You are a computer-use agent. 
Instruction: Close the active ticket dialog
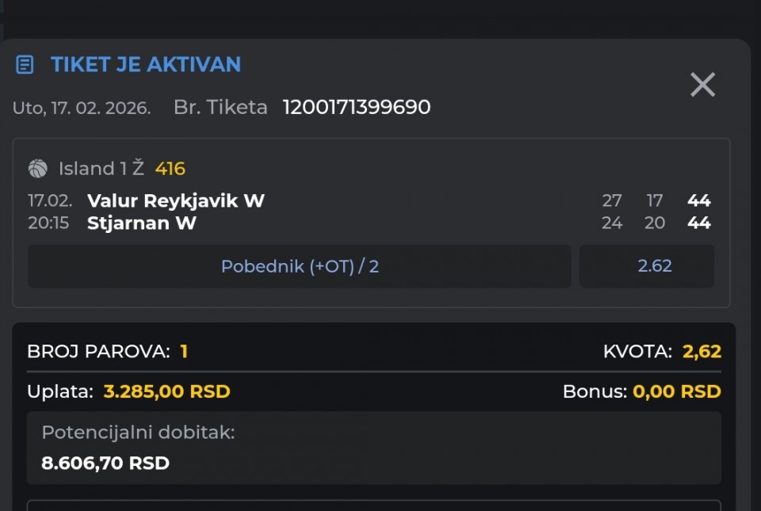[702, 85]
